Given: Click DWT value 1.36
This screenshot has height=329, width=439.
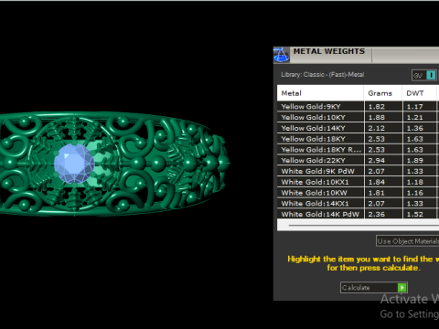Looking at the screenshot, I should [x=415, y=128].
